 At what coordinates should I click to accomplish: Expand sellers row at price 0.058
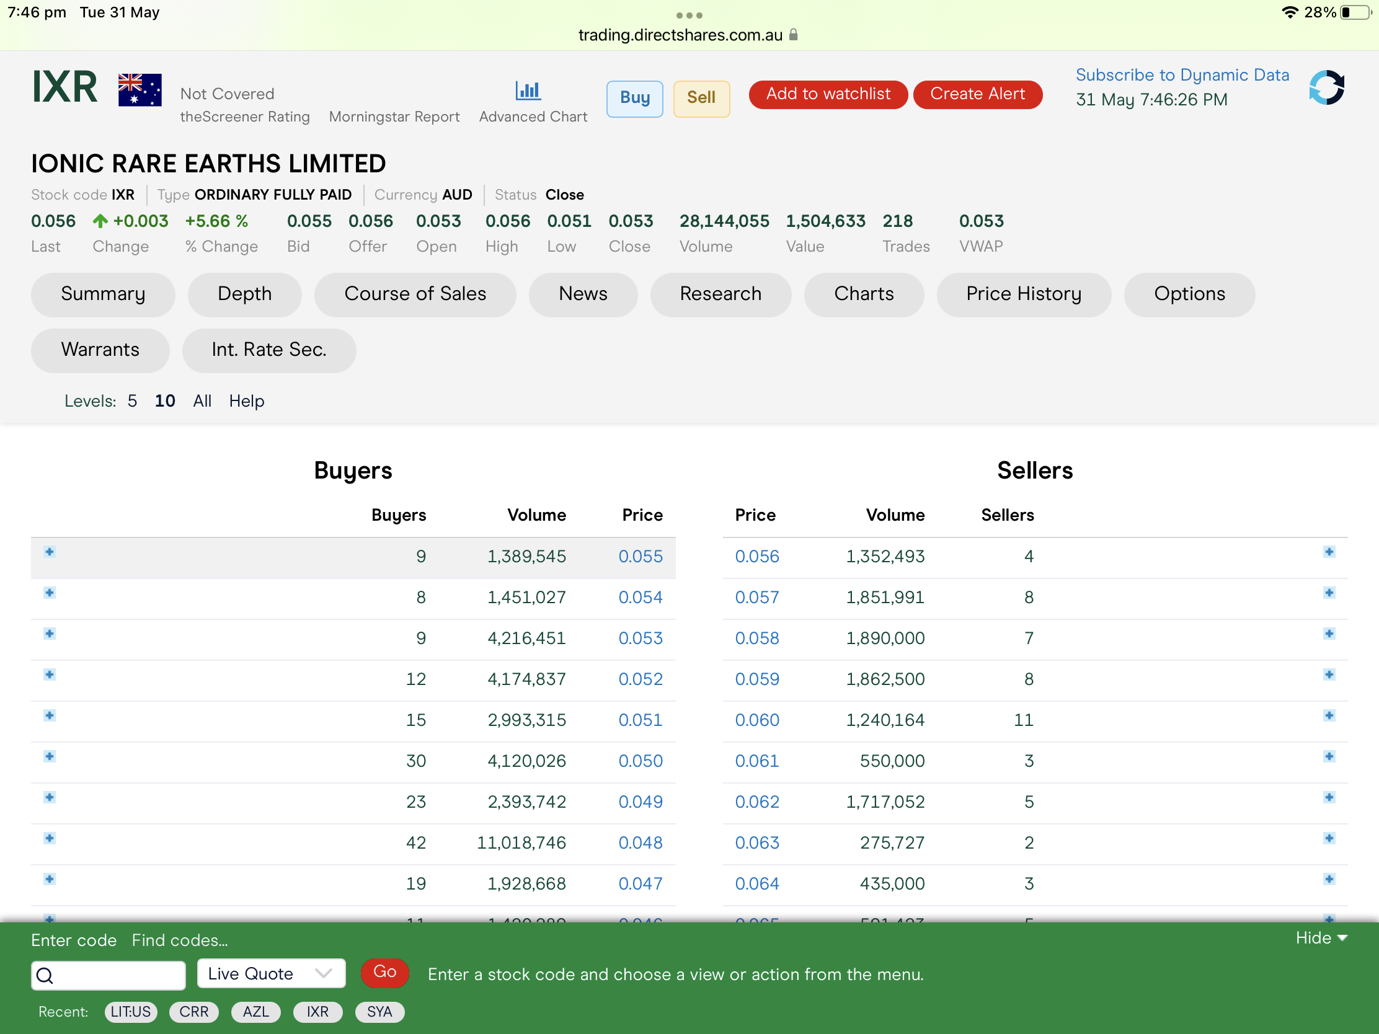coord(1329,634)
